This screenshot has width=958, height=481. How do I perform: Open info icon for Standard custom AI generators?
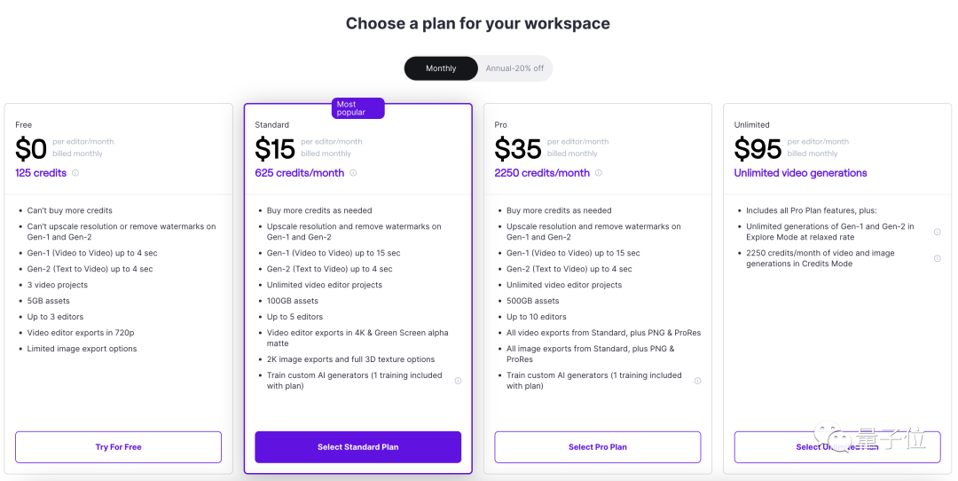tap(458, 381)
